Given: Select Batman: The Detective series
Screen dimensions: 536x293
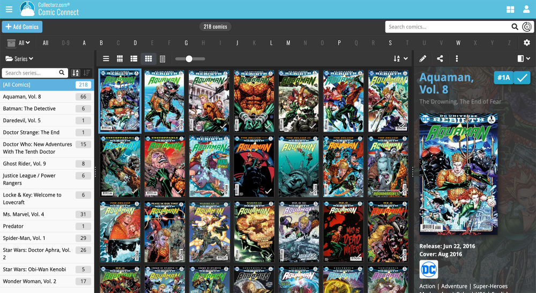Looking at the screenshot, I should 47,109.
